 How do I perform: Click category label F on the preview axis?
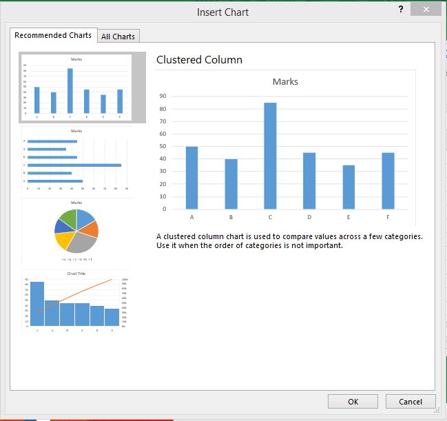click(x=388, y=217)
